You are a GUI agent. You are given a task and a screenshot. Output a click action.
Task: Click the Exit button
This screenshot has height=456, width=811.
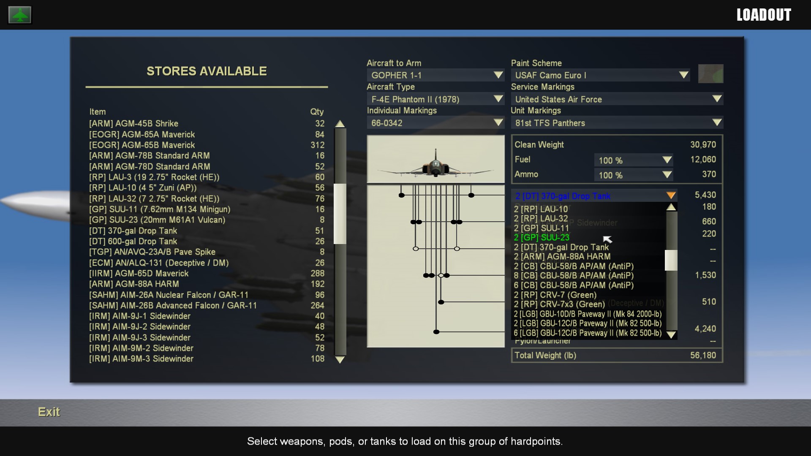[x=49, y=412]
